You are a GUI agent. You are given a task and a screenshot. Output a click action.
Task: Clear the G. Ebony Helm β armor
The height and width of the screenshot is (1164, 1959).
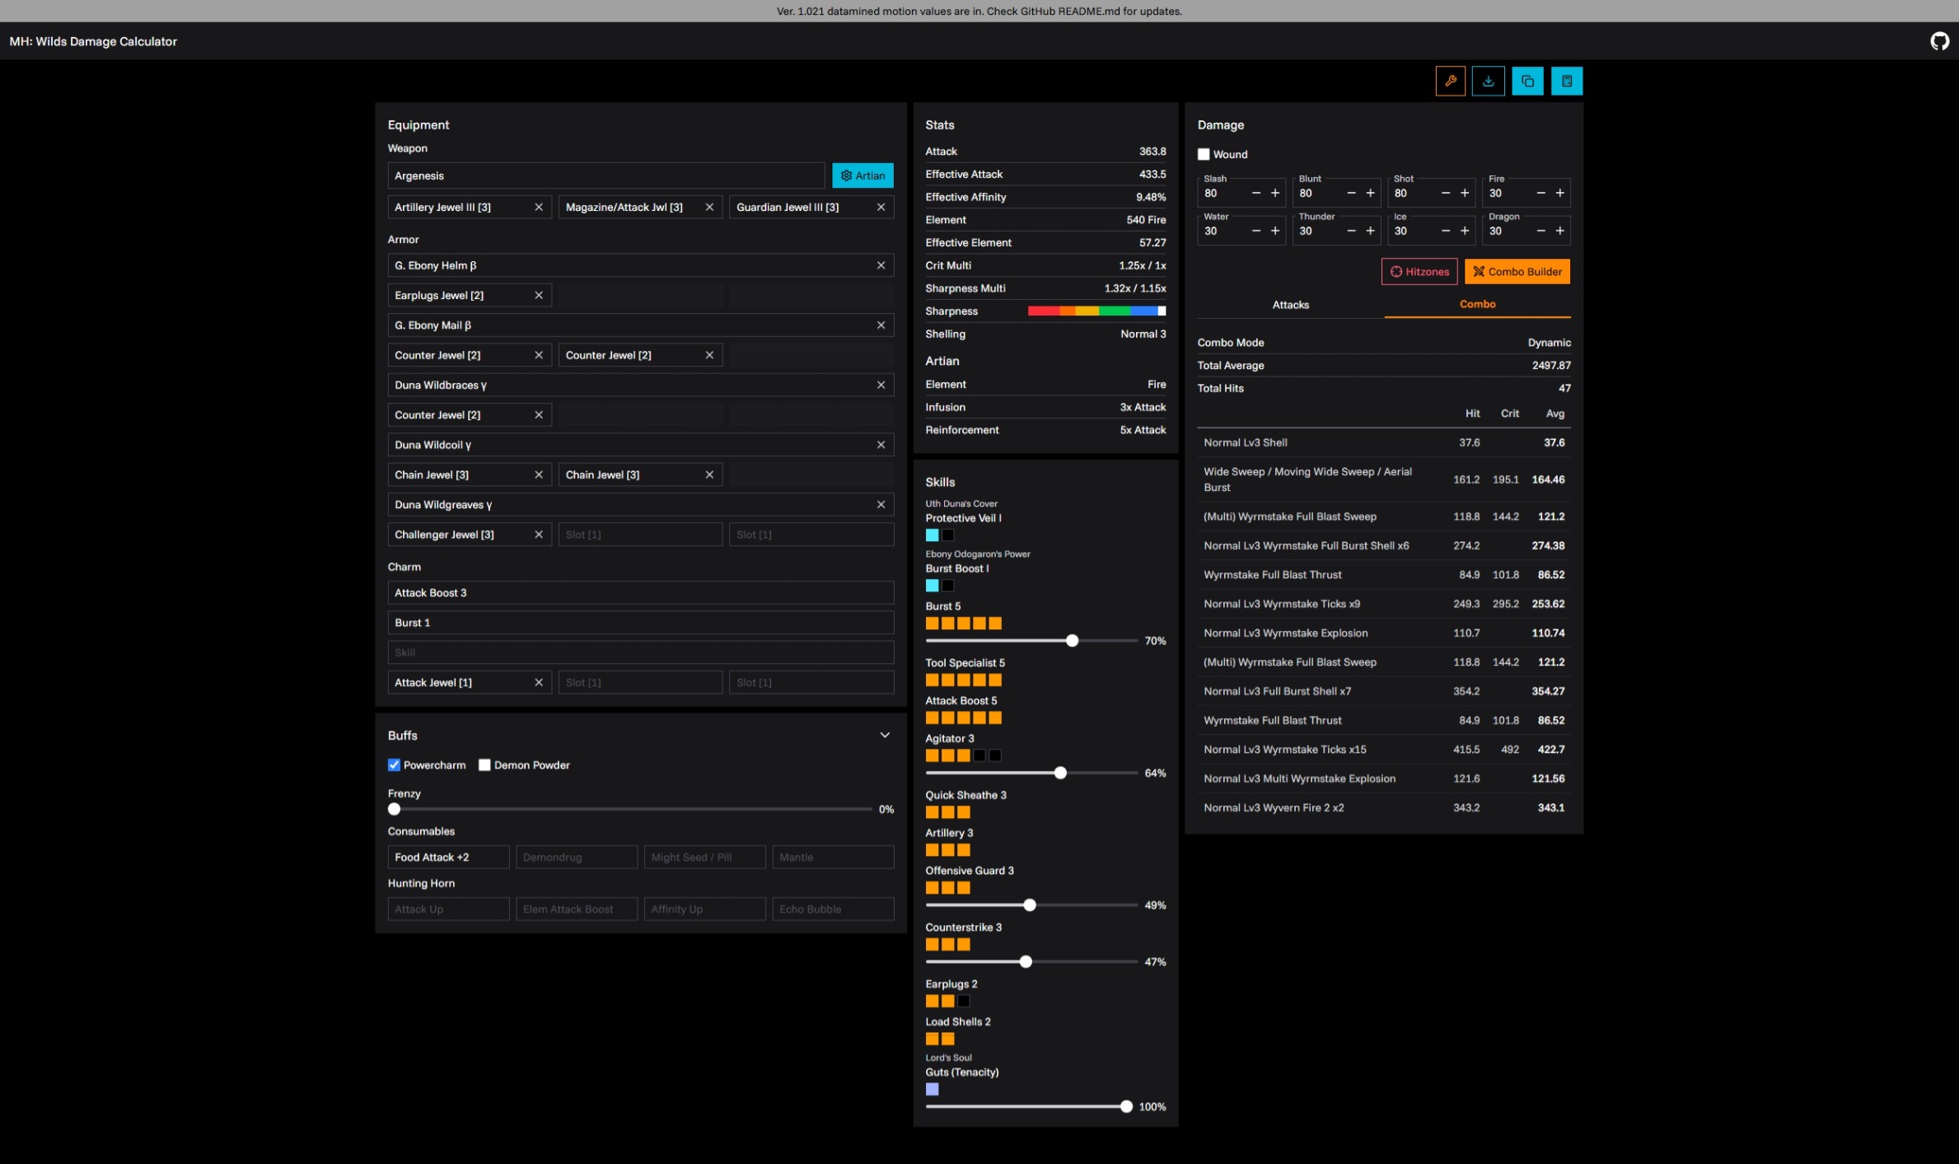tap(881, 265)
